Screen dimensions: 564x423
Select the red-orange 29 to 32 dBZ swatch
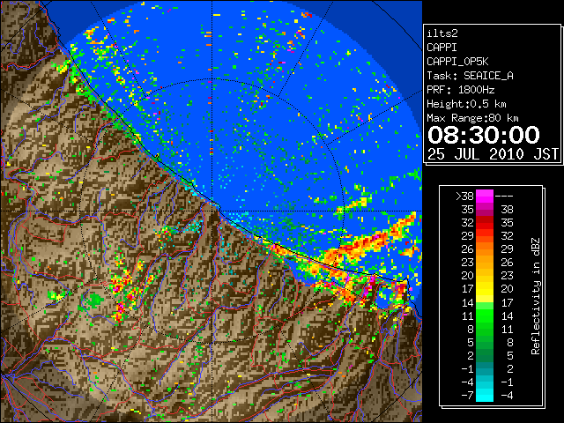[485, 236]
